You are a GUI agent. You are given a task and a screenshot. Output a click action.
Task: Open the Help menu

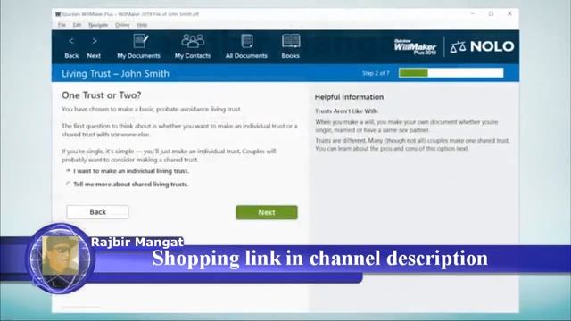click(x=142, y=25)
